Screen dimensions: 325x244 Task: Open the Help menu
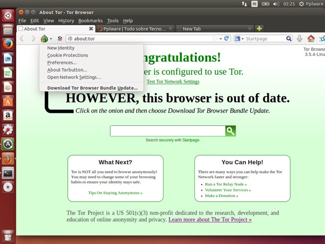tap(128, 21)
